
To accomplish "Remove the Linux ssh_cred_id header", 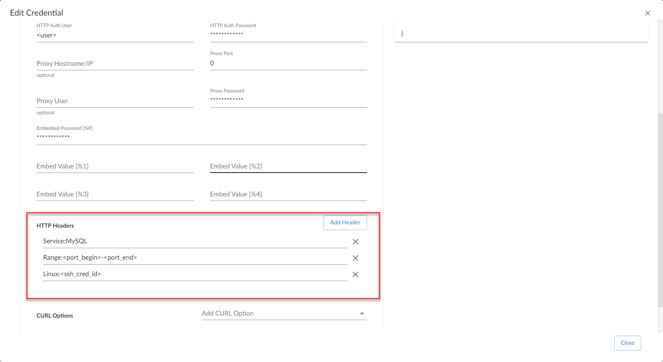I will (356, 274).
